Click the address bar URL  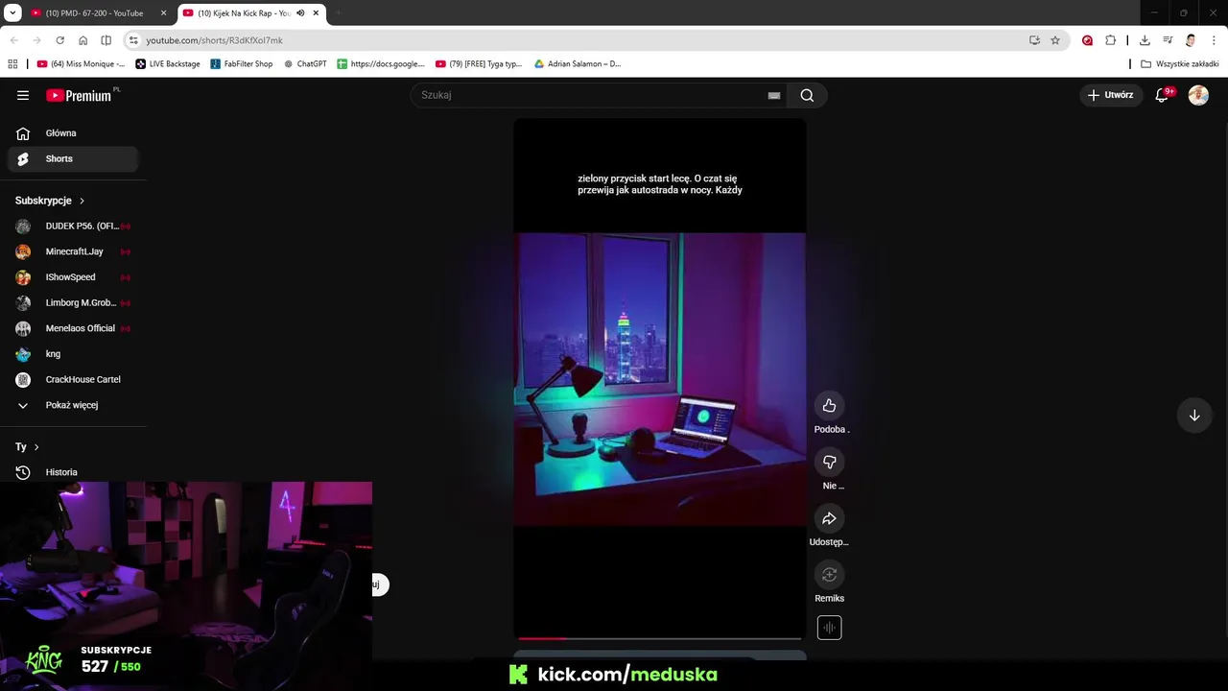tap(214, 40)
